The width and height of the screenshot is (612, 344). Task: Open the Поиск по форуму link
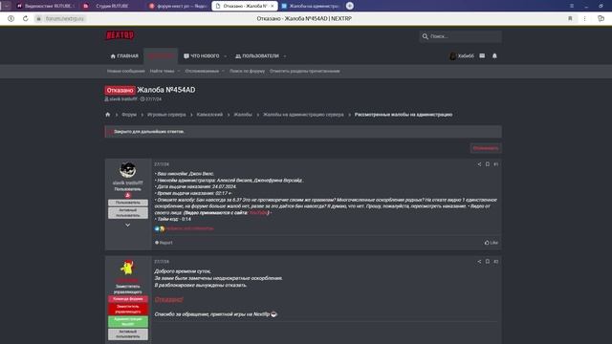point(247,72)
